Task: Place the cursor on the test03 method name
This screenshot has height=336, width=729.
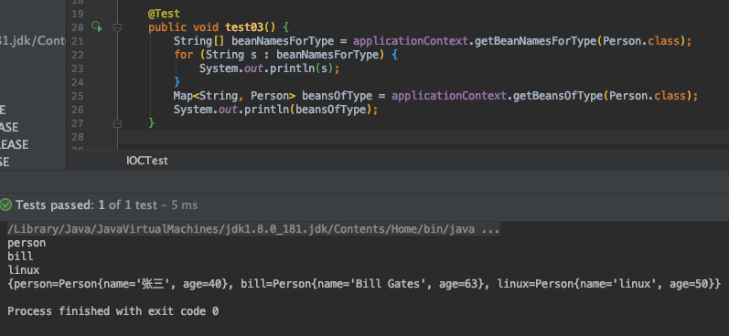Action: click(244, 27)
